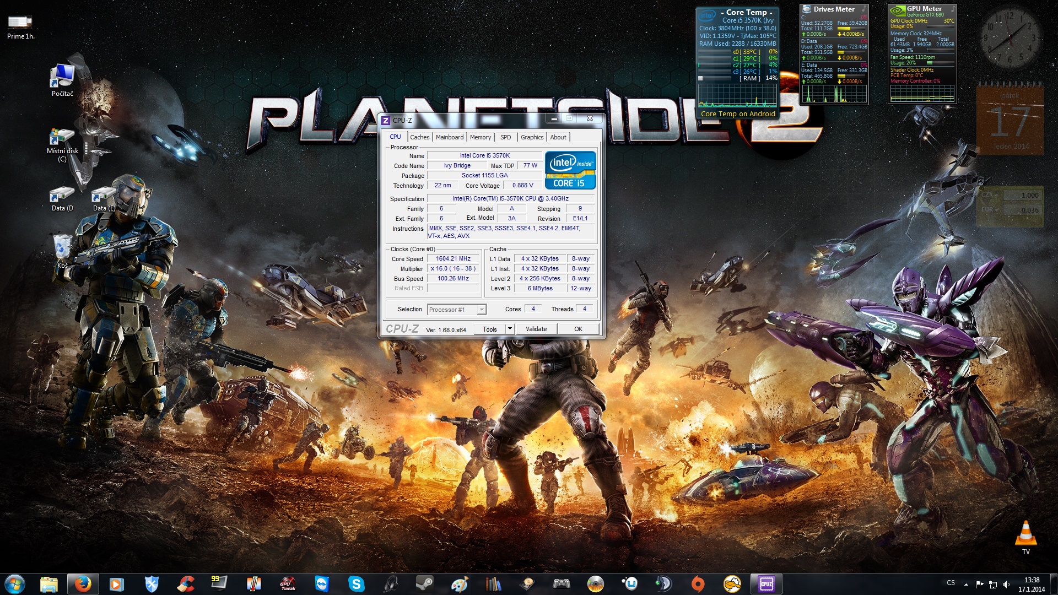
Task: Click the TeamViewer taskbar icon
Action: click(x=322, y=584)
